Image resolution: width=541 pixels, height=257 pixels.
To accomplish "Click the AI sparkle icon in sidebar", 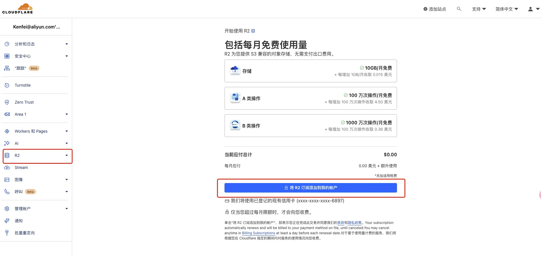I will click(7, 143).
